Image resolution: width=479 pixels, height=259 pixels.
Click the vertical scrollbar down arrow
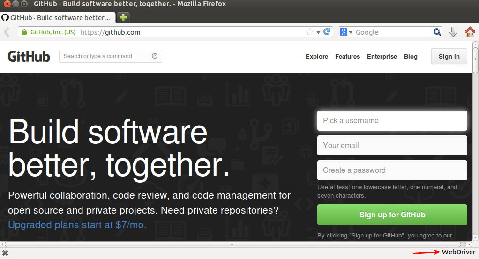pos(475,238)
